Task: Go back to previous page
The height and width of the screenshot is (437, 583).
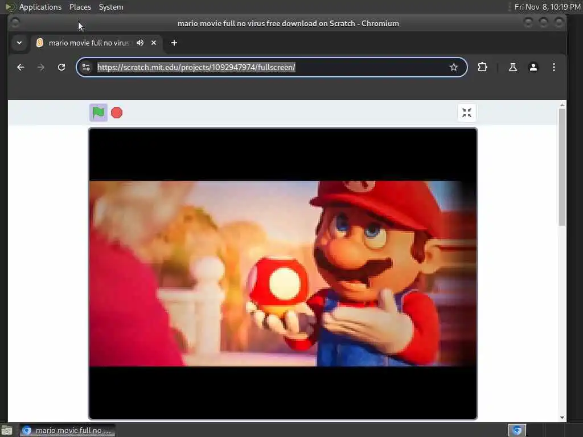Action: [x=20, y=67]
